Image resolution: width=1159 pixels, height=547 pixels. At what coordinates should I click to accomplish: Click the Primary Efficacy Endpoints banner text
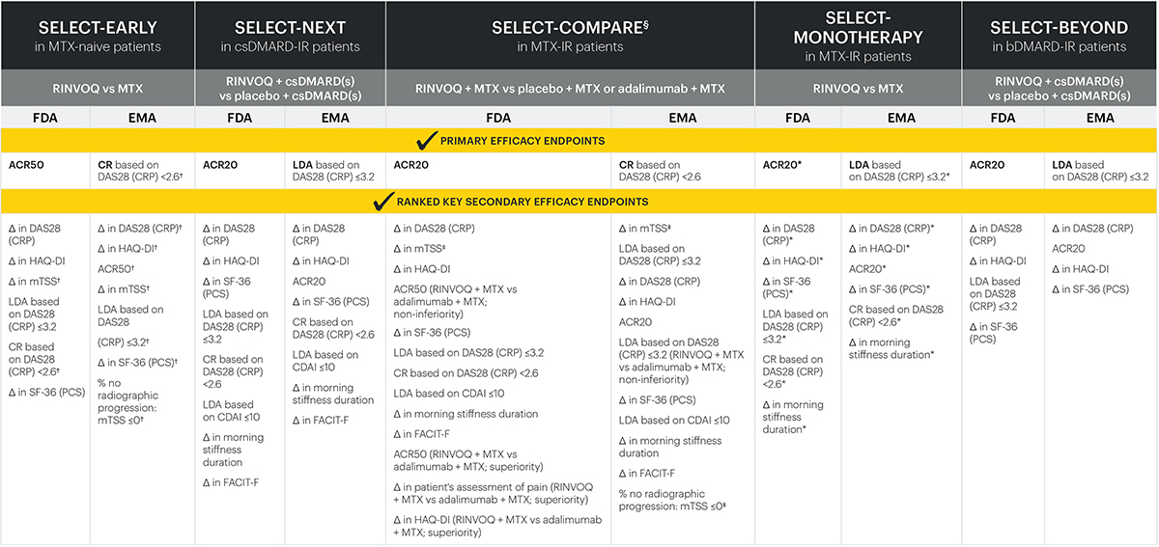click(523, 141)
